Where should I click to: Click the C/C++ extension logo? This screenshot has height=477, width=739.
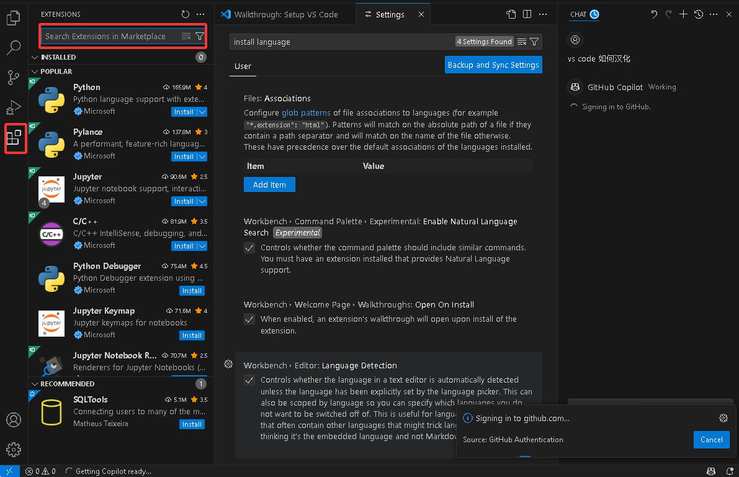pos(52,234)
